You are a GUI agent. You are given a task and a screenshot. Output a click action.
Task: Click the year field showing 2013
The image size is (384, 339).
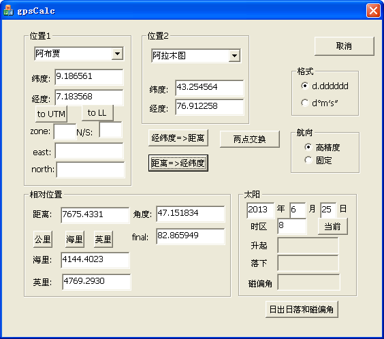[261, 210]
